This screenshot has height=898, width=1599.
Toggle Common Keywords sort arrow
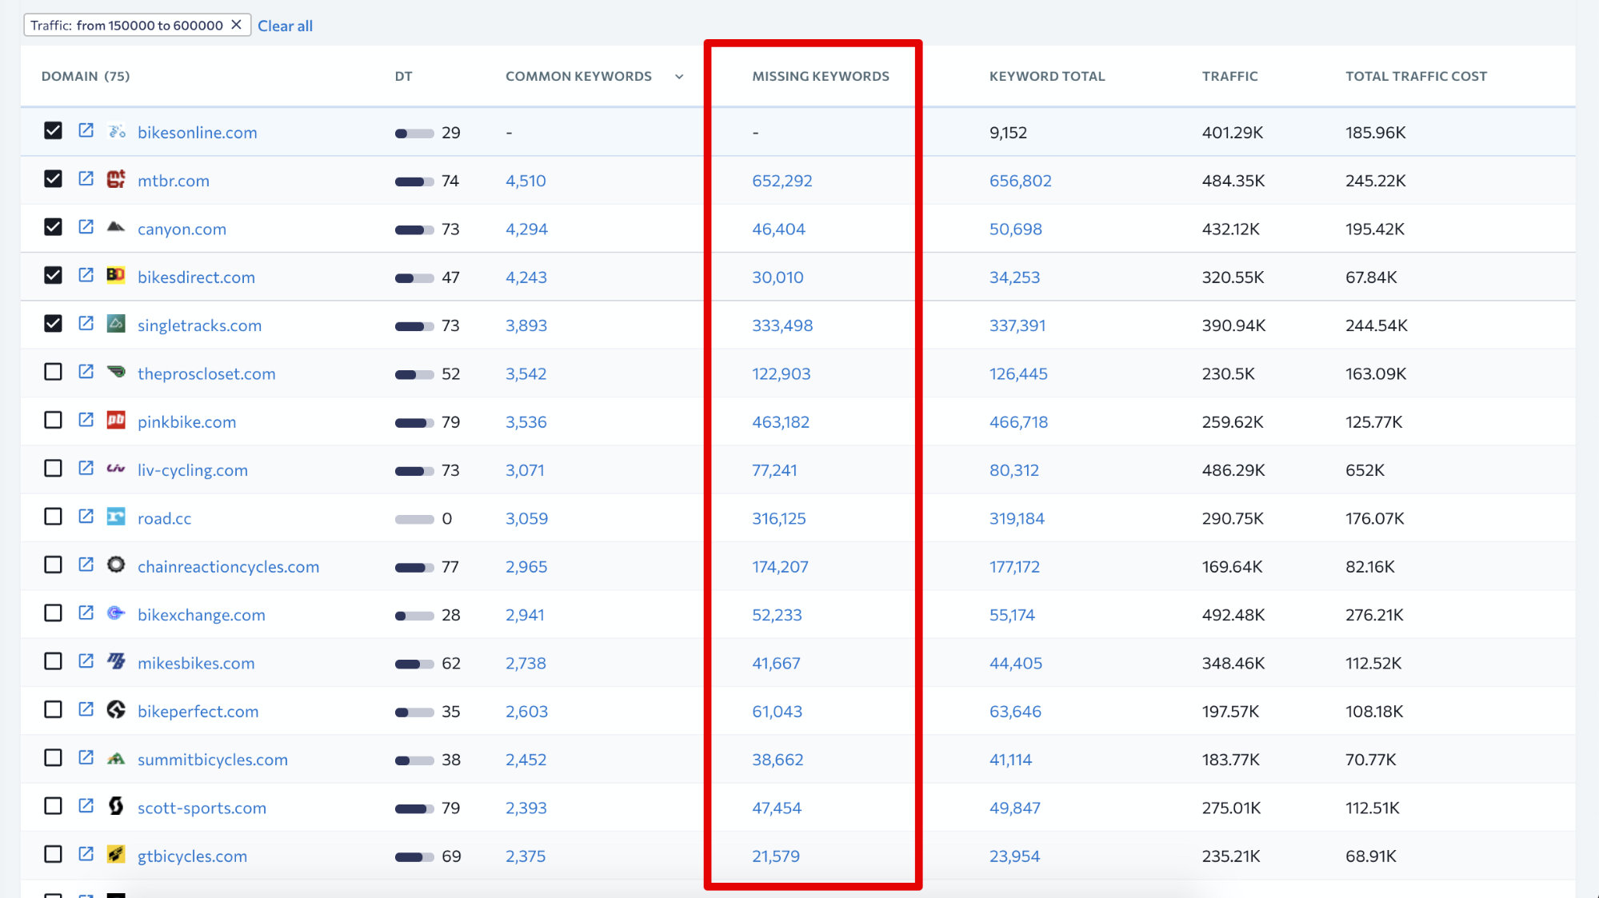(x=679, y=77)
